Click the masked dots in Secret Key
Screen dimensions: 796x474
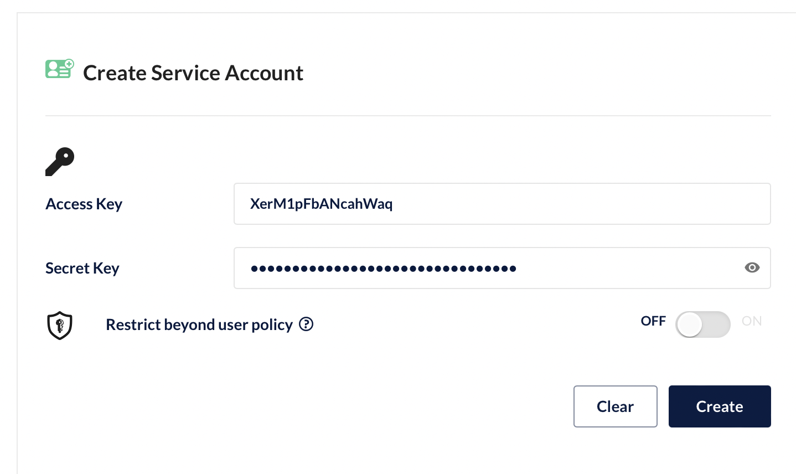coord(383,269)
